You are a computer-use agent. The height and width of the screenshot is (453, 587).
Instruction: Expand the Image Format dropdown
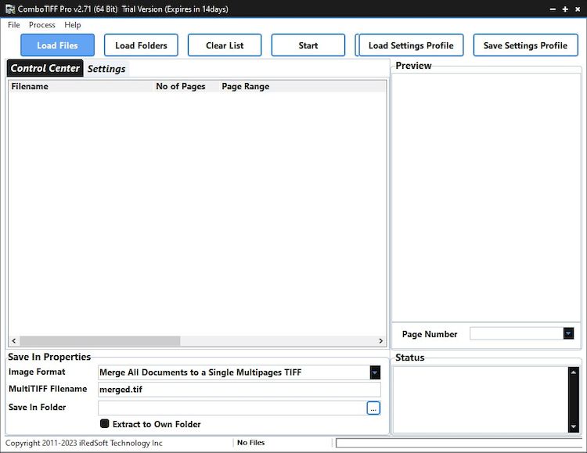(375, 372)
